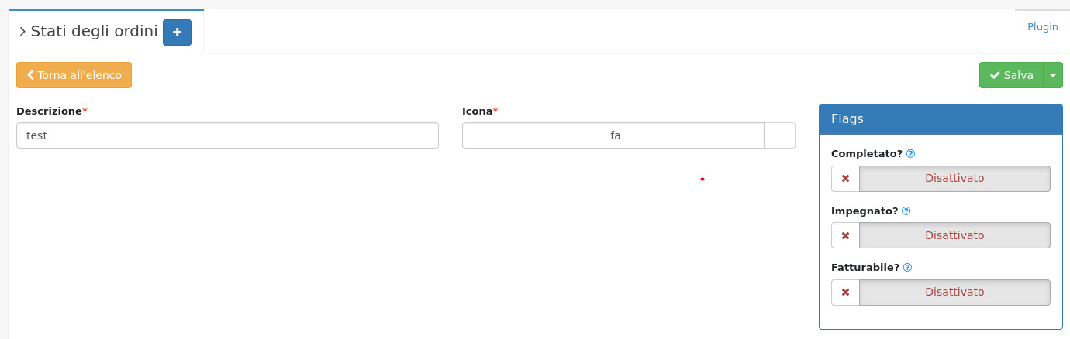
Task: Click help icon next to Fatturabile
Action: pyautogui.click(x=907, y=268)
